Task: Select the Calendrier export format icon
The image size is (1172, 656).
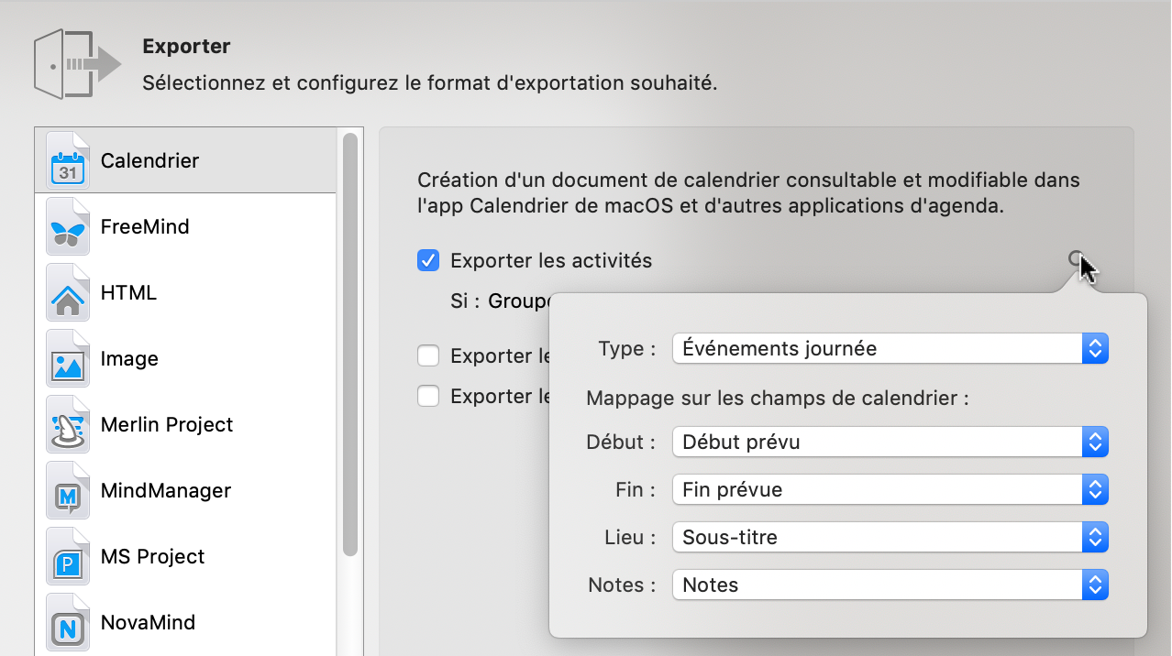Action: tap(69, 159)
